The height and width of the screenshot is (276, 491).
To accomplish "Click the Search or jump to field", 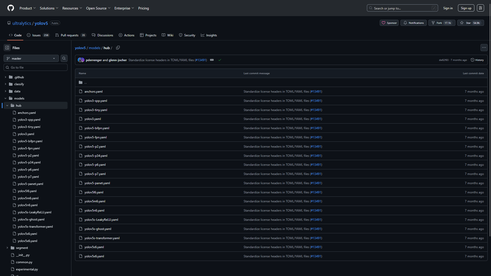I will 402,8.
